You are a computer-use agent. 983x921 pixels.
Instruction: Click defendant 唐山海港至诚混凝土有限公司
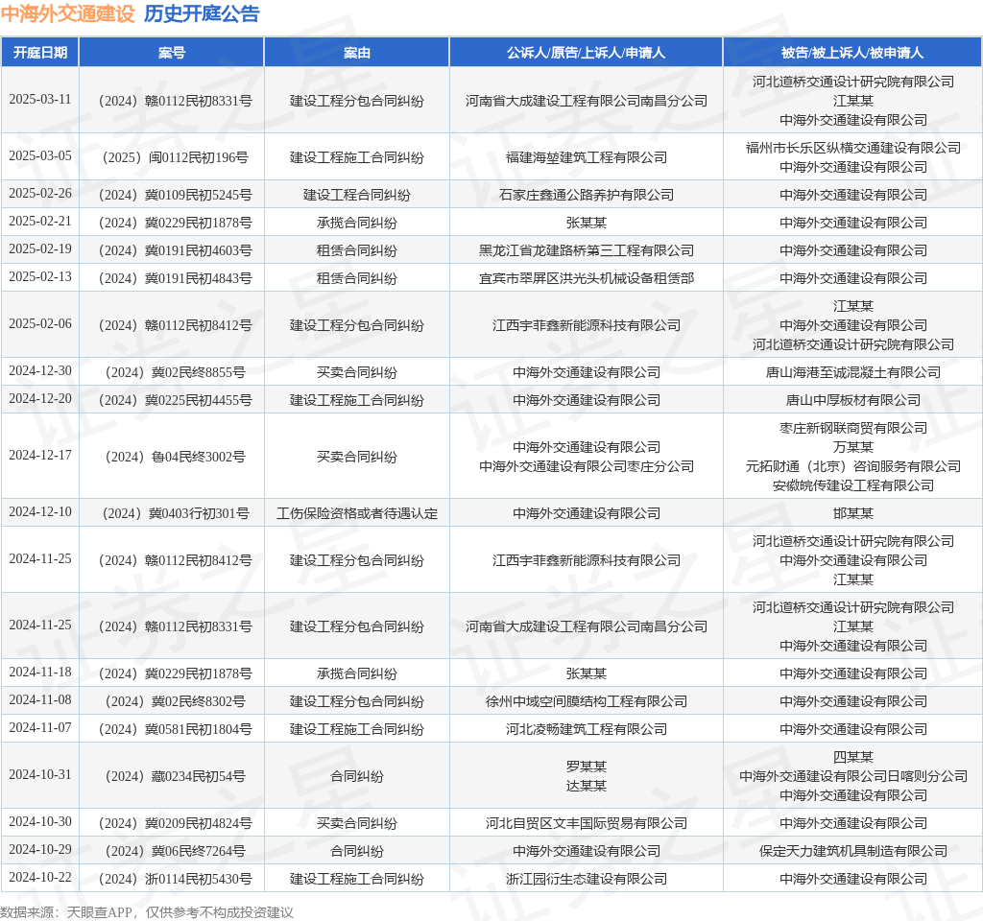tap(852, 372)
